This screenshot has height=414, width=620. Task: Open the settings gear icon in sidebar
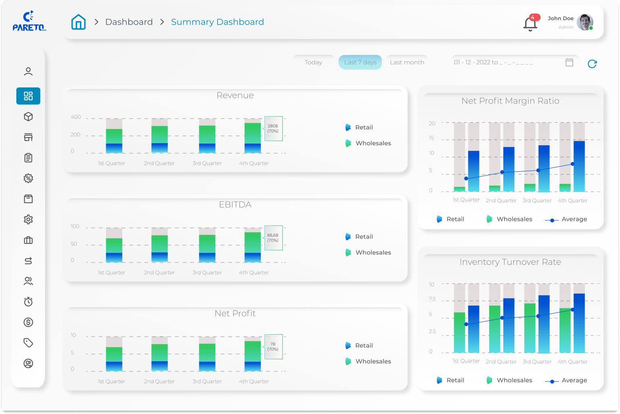pyautogui.click(x=28, y=219)
